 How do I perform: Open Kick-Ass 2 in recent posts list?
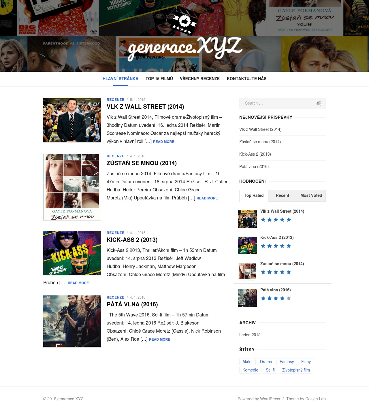pos(255,154)
